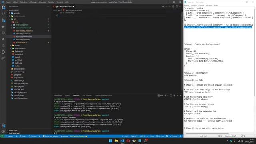Open editor more-actions ellipsis
The width and height of the screenshot is (256, 144).
(180, 6)
